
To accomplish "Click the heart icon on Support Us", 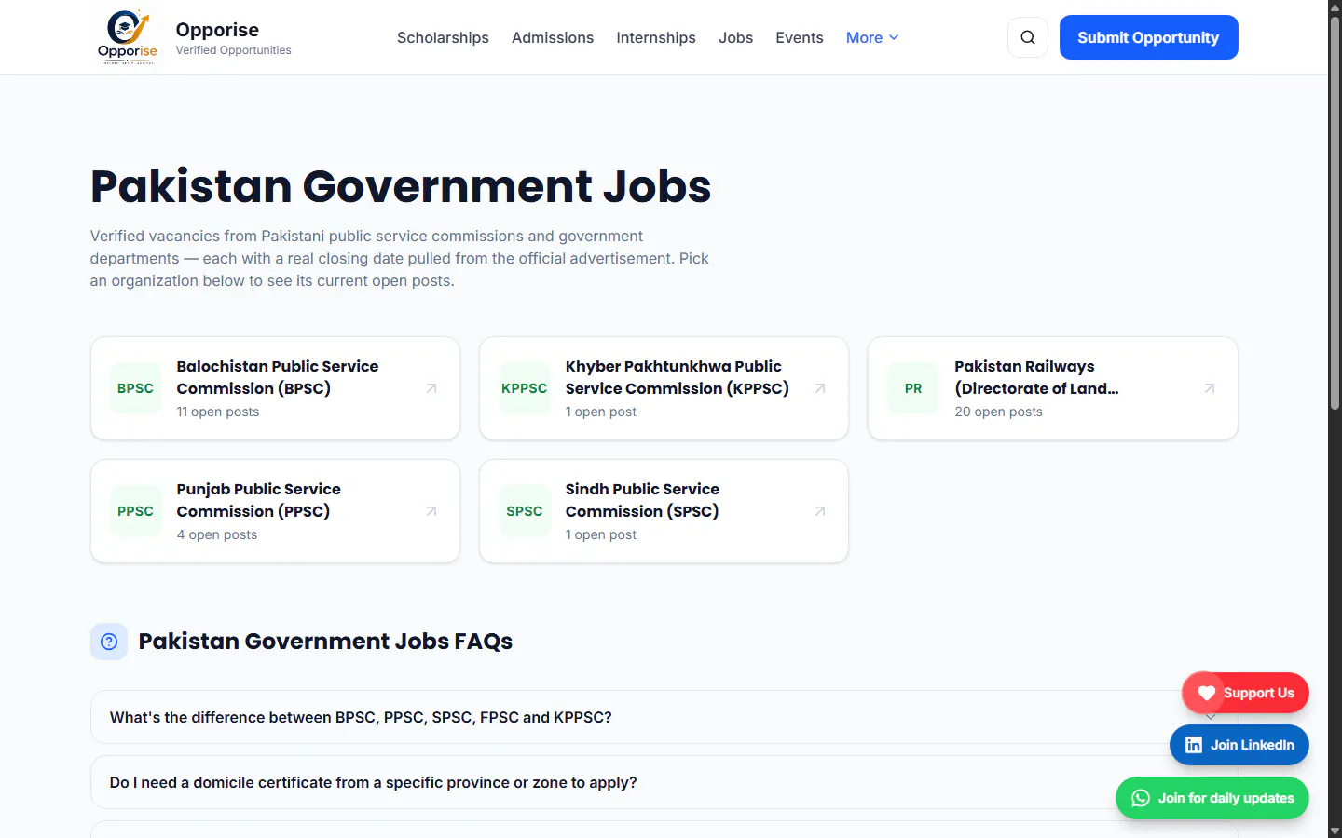I will click(x=1206, y=693).
